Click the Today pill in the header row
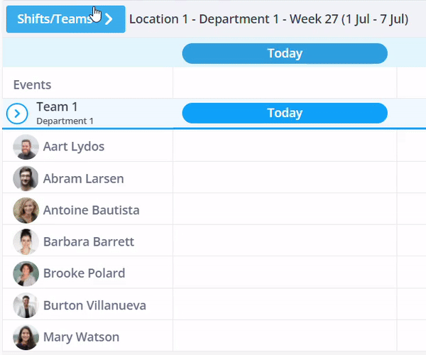Screen dimensions: 426x355 (x=285, y=53)
